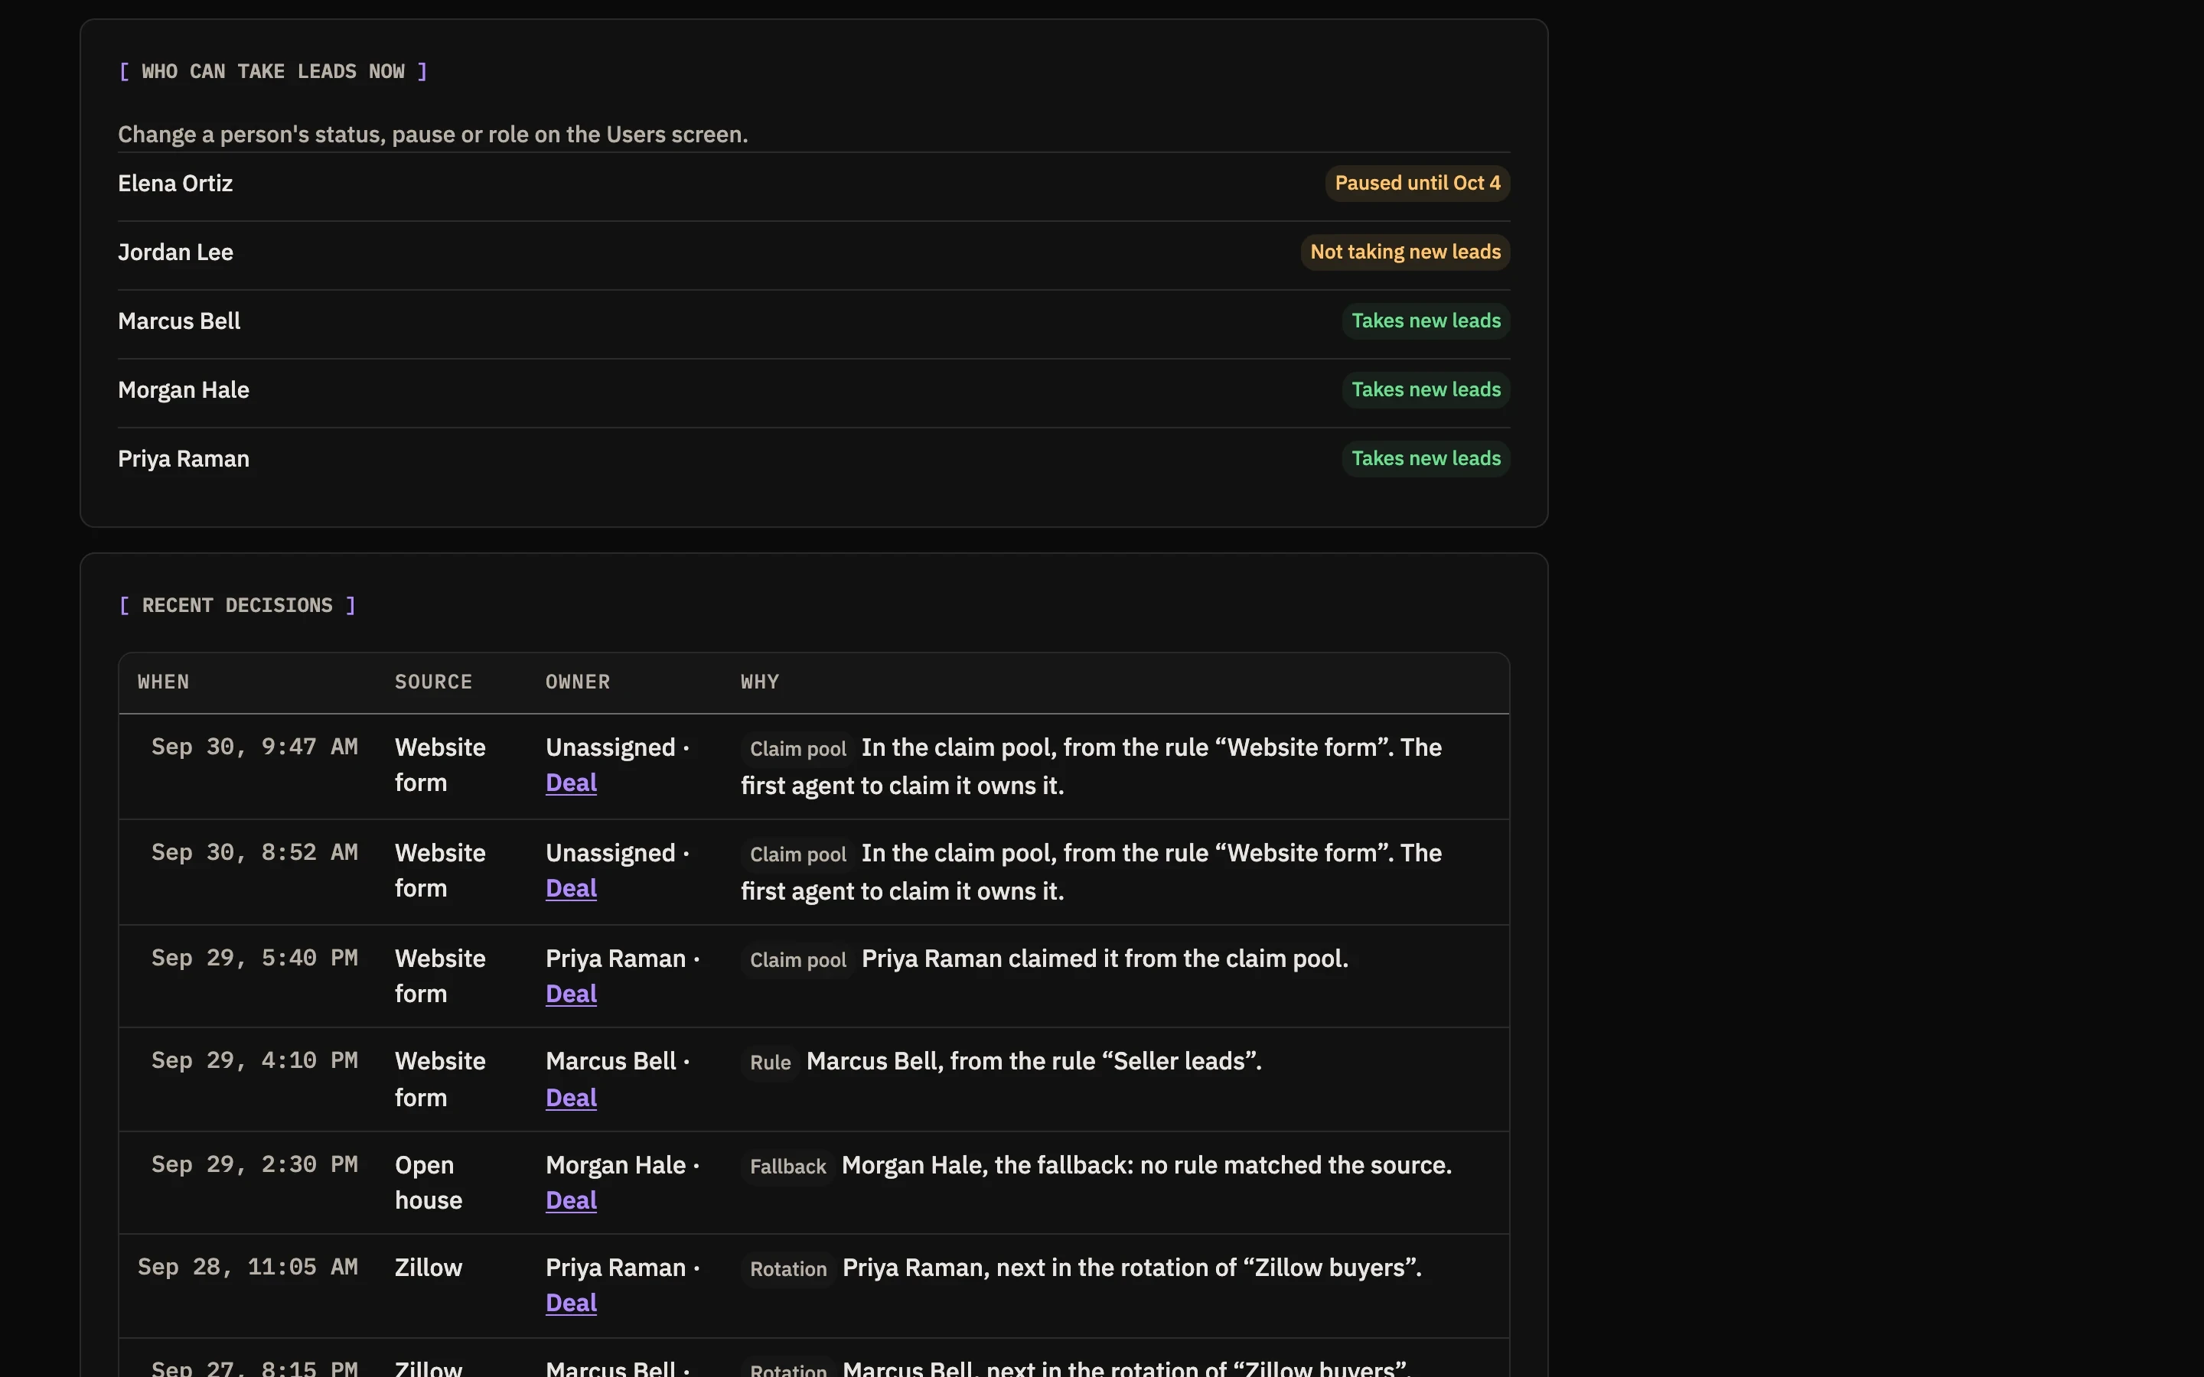The width and height of the screenshot is (2204, 1377).
Task: Click the 'Seller leads' rule explanation
Action: [x=1034, y=1062]
